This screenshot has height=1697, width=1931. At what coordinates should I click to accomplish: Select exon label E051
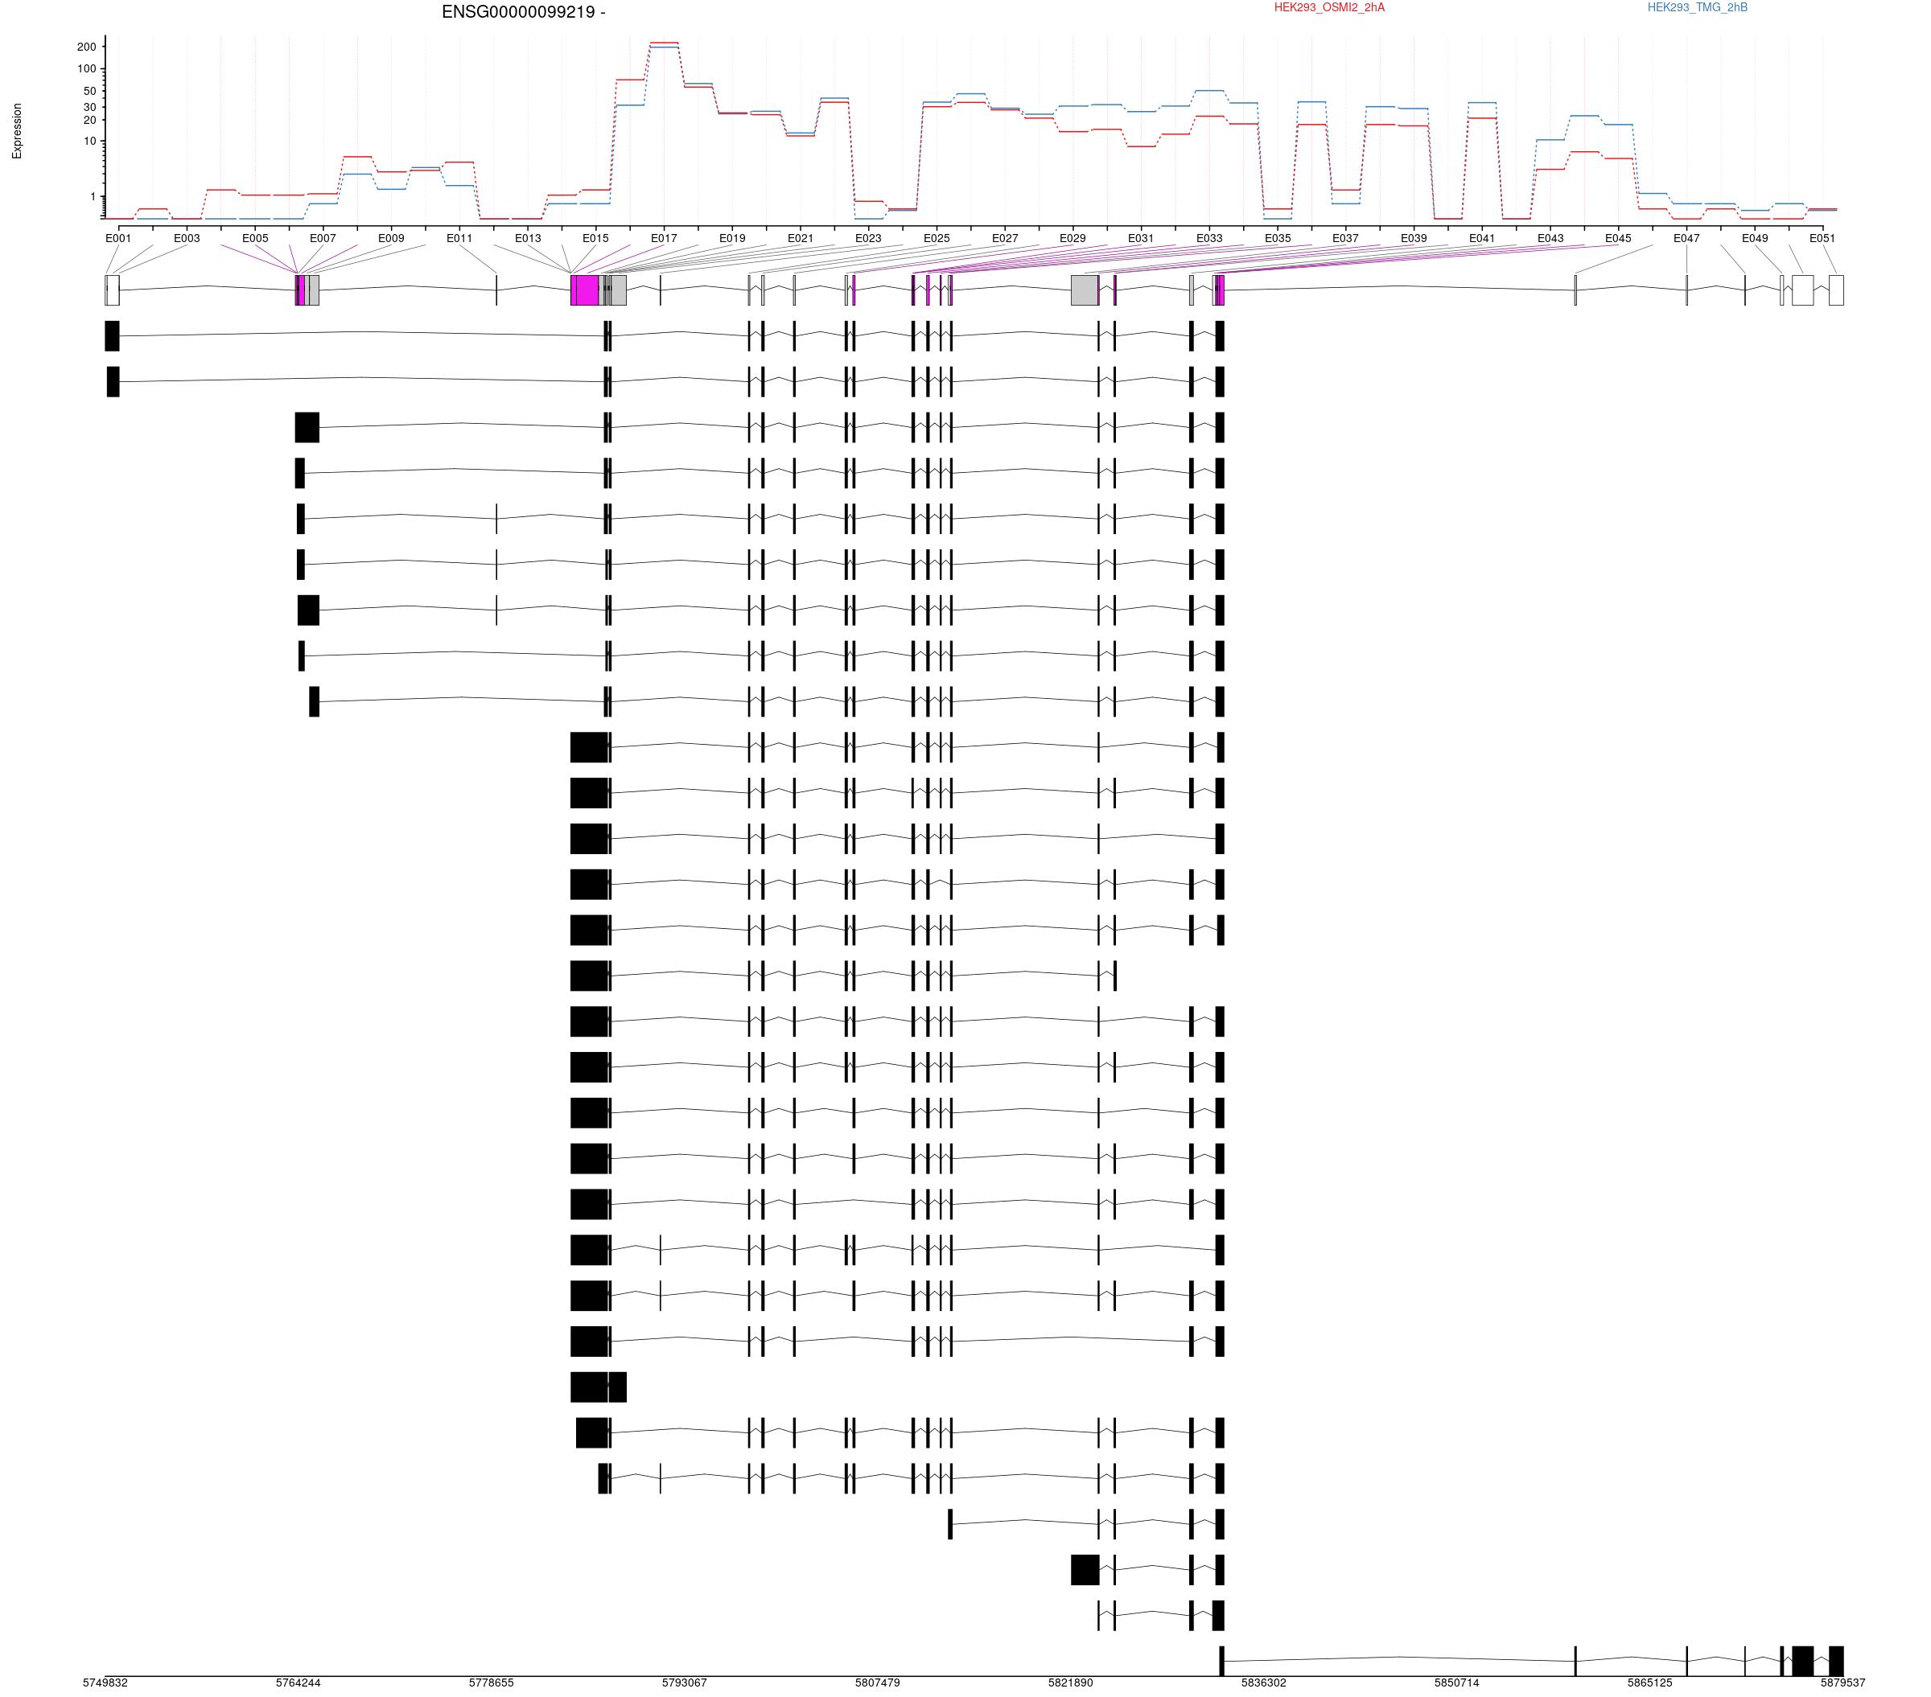coord(1822,239)
